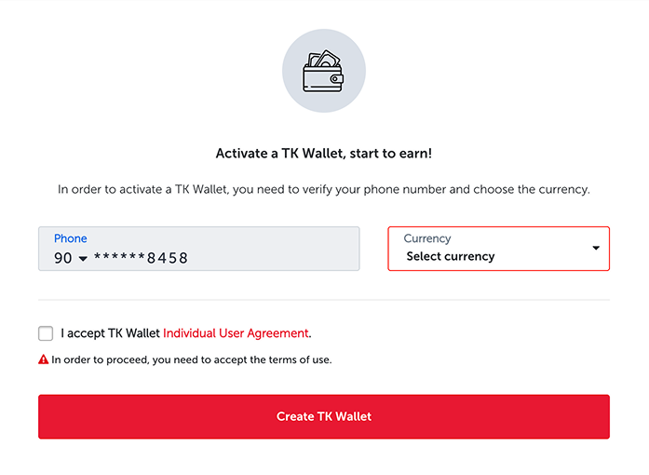
Task: Click the wallet icon at the top
Action: click(x=324, y=73)
